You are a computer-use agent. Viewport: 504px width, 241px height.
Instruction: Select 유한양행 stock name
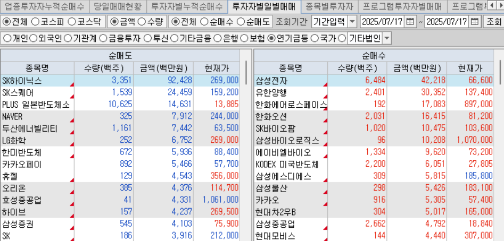pyautogui.click(x=271, y=92)
